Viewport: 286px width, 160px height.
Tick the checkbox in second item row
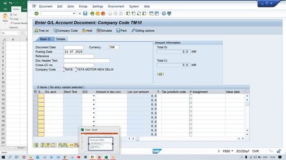pyautogui.click(x=191, y=100)
